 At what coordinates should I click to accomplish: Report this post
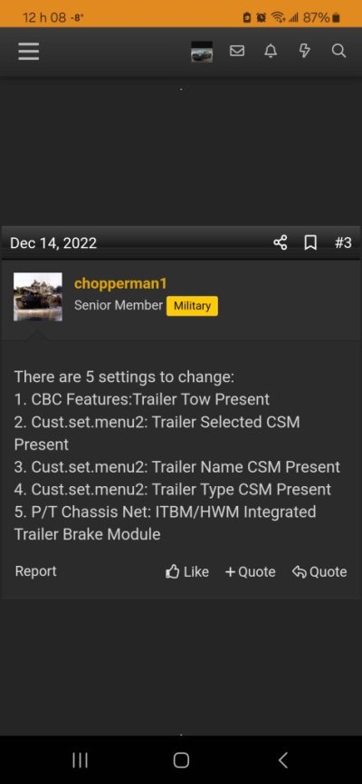pos(36,571)
